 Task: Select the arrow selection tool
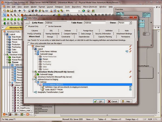click(x=5, y=15)
